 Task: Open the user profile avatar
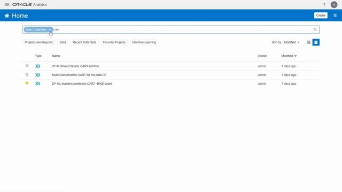[x=334, y=5]
